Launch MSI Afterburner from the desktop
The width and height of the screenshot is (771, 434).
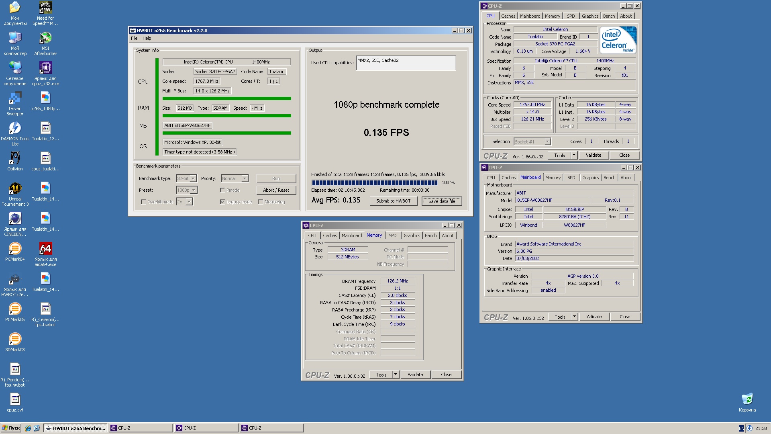[x=45, y=43]
